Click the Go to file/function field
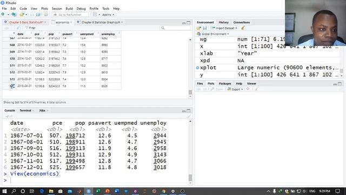The image size is (346, 195). coord(70,15)
